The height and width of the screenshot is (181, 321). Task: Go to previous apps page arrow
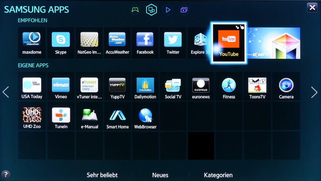tap(6, 92)
